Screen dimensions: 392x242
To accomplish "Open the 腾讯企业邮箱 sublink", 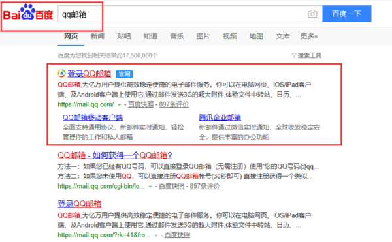I will [x=220, y=117].
